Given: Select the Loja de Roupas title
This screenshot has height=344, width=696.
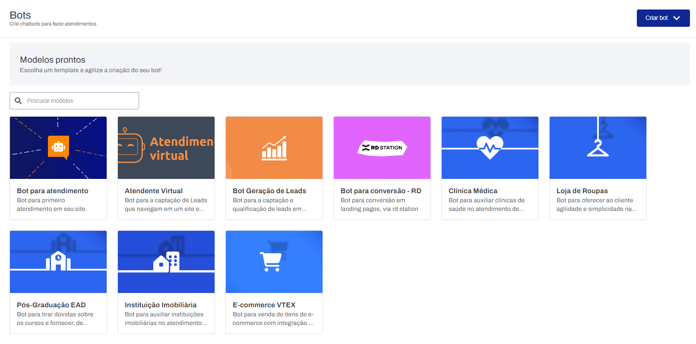Looking at the screenshot, I should click(x=582, y=191).
